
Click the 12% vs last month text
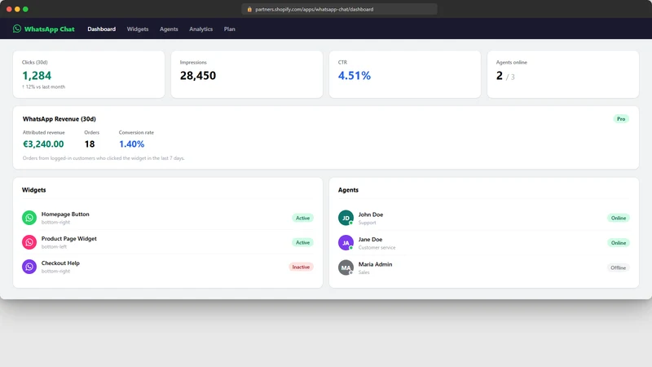click(x=46, y=87)
